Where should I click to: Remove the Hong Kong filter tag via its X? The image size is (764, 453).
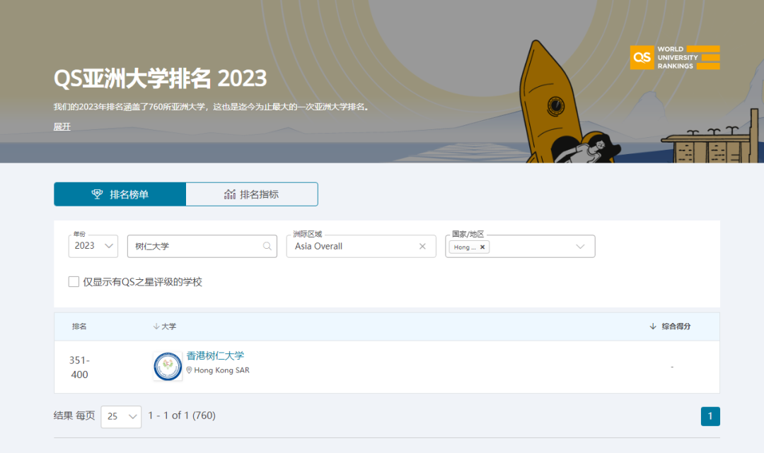click(x=482, y=247)
